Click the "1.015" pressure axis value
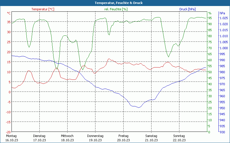Viewport: 230px width, 143px height. pyautogui.click(x=224, y=30)
